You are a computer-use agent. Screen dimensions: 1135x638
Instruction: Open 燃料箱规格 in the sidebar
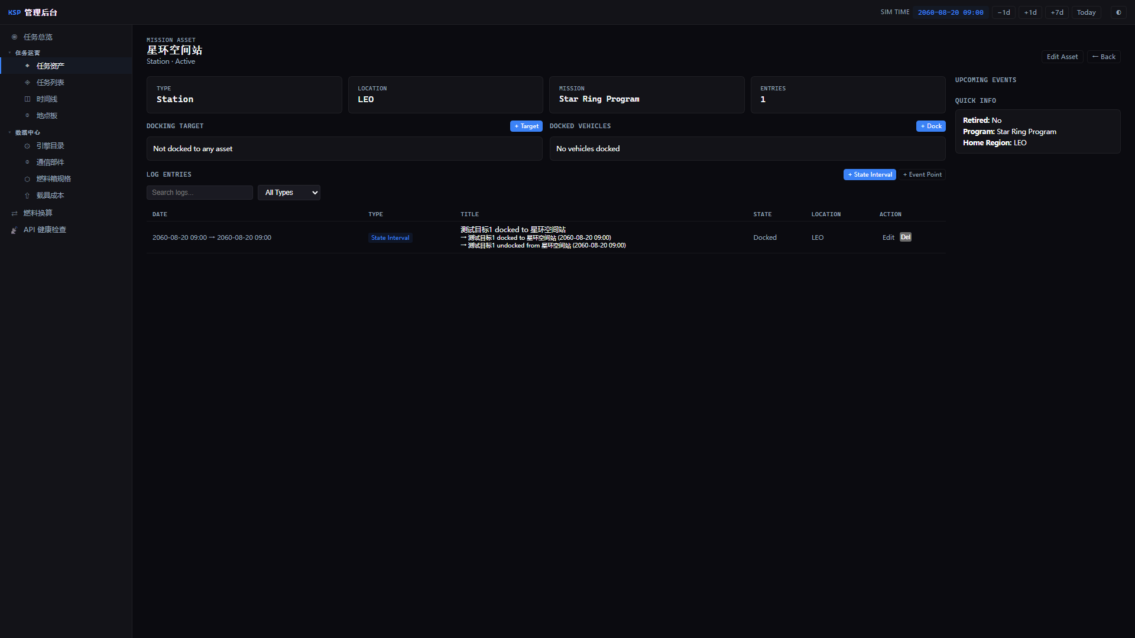coord(66,178)
